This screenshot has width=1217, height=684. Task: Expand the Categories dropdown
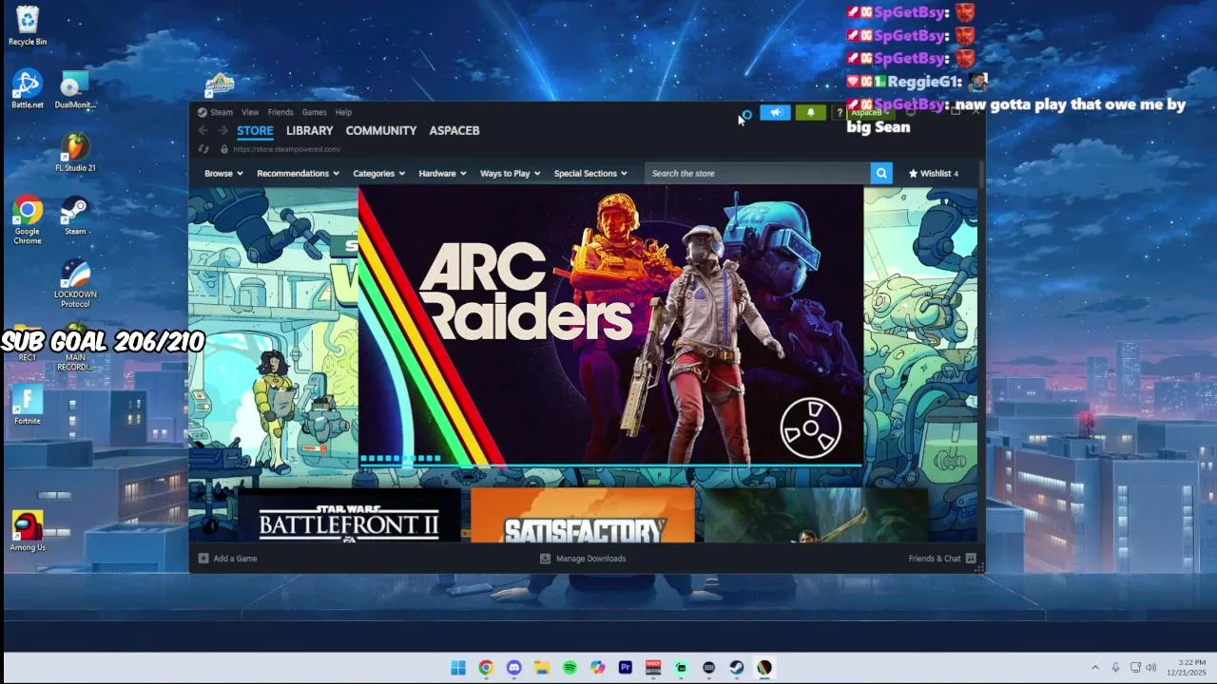point(378,173)
